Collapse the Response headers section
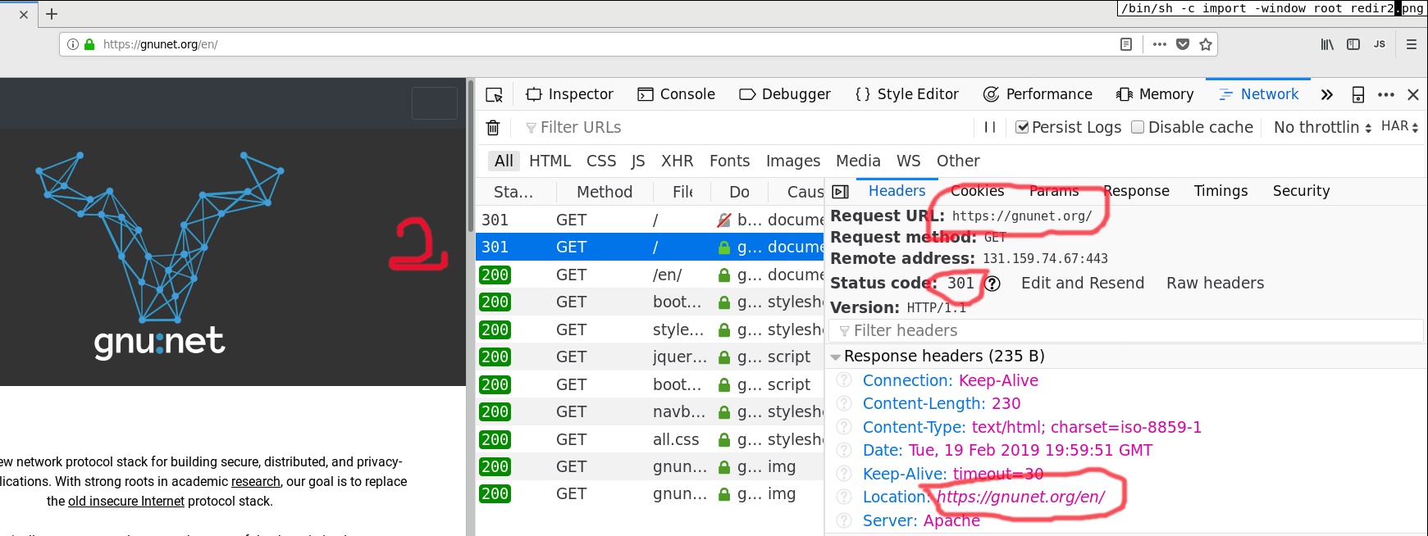This screenshot has height=536, width=1428. (x=836, y=357)
